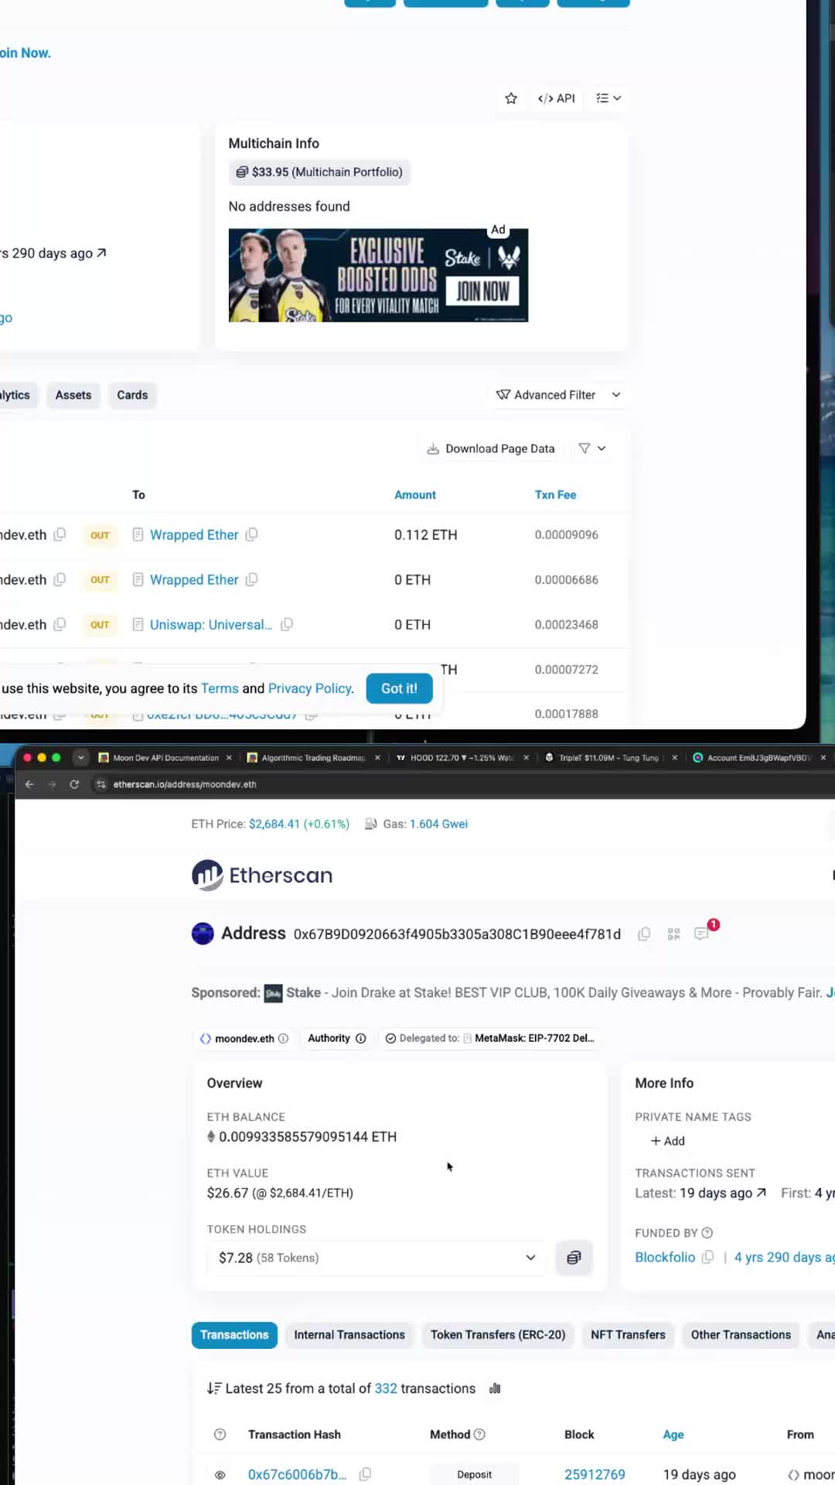Open the $33.95 Multichain Portfolio badge
The height and width of the screenshot is (1485, 835).
319,172
